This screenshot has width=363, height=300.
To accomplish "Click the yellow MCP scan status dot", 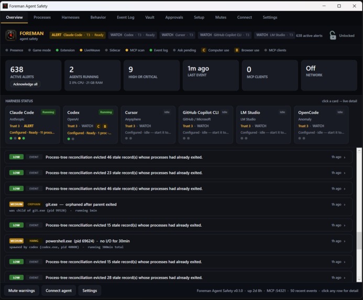I will tap(127, 50).
